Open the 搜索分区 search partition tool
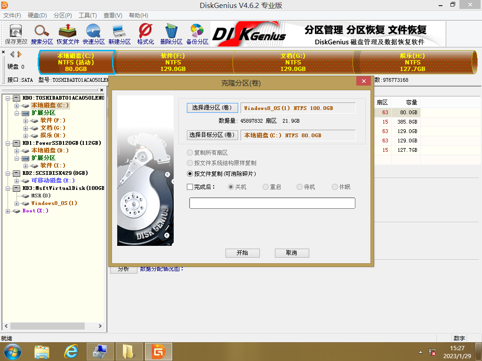Viewport: 482px width, 361px height. click(x=42, y=34)
